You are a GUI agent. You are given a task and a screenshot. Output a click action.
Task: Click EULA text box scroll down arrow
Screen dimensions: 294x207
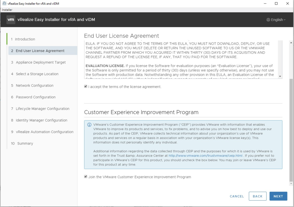pos(280,76)
